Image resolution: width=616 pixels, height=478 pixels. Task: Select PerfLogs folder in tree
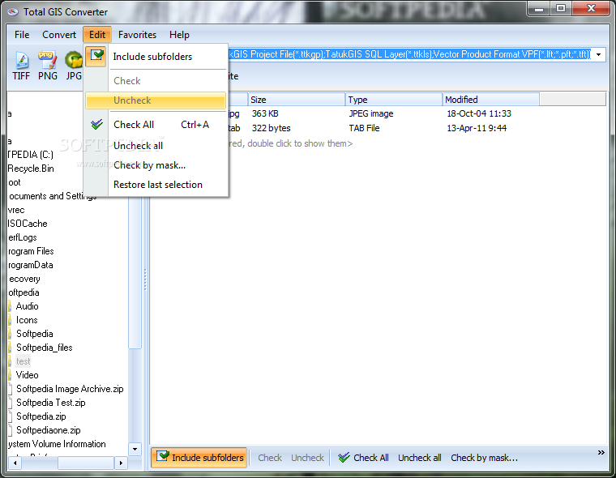pos(23,237)
